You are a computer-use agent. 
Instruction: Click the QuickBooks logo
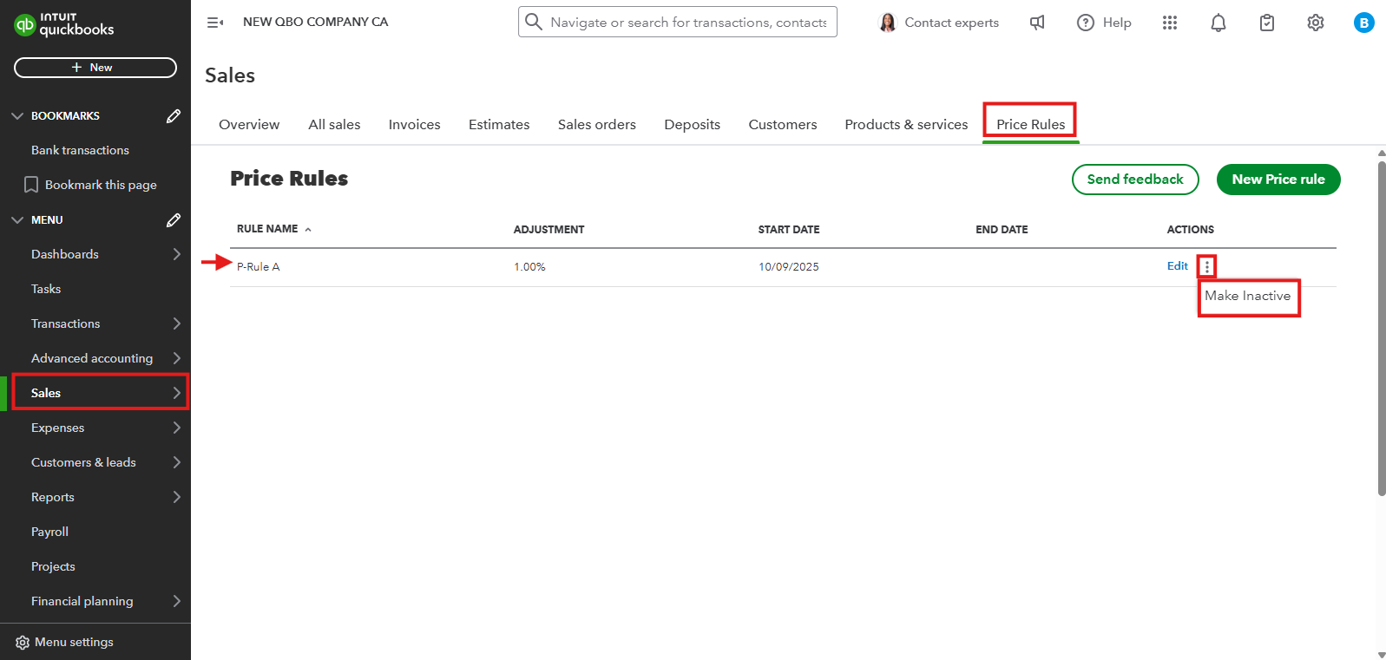[x=64, y=24]
